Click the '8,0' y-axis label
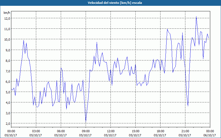Image resolution: width=221 pixels, height=138 pixels. click(x=8, y=60)
